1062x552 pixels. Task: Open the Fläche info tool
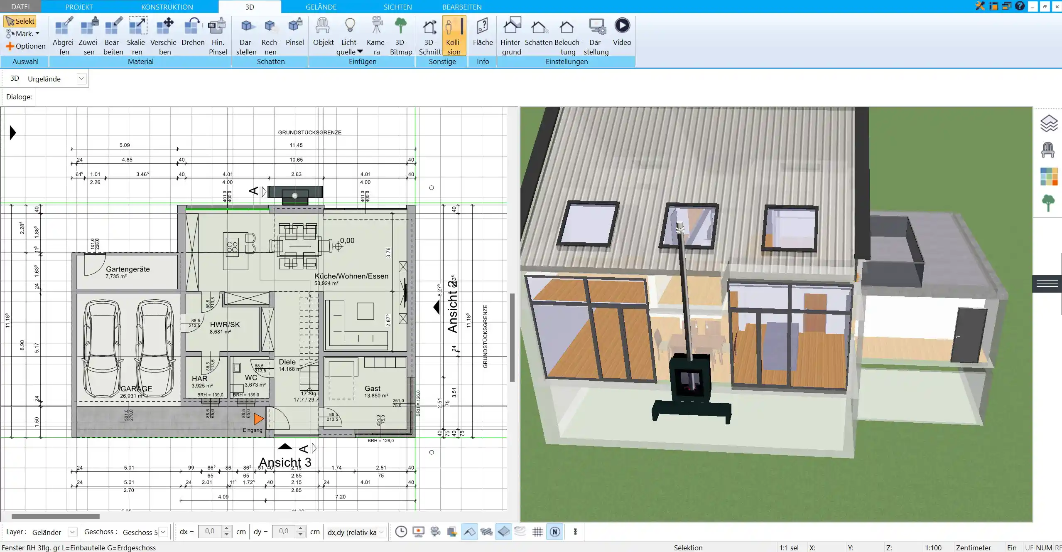coord(483,32)
